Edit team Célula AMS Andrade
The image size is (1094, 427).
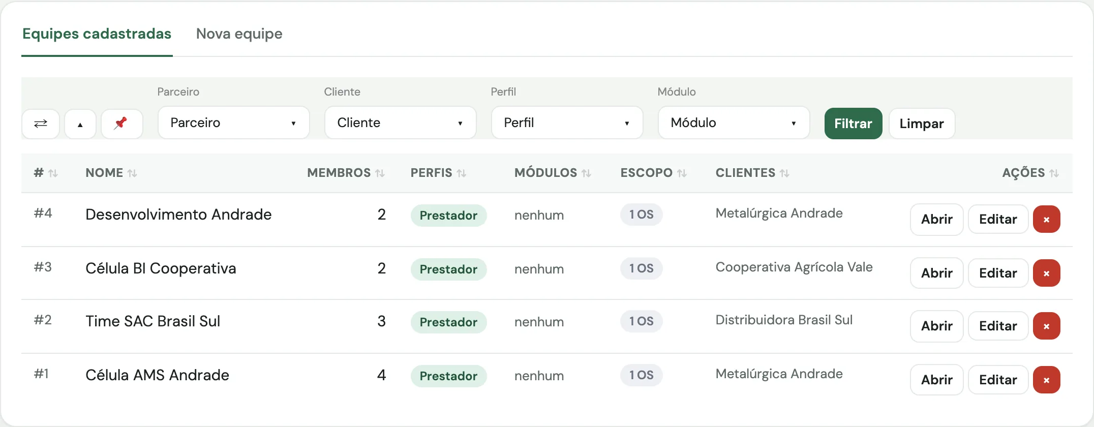pyautogui.click(x=998, y=380)
